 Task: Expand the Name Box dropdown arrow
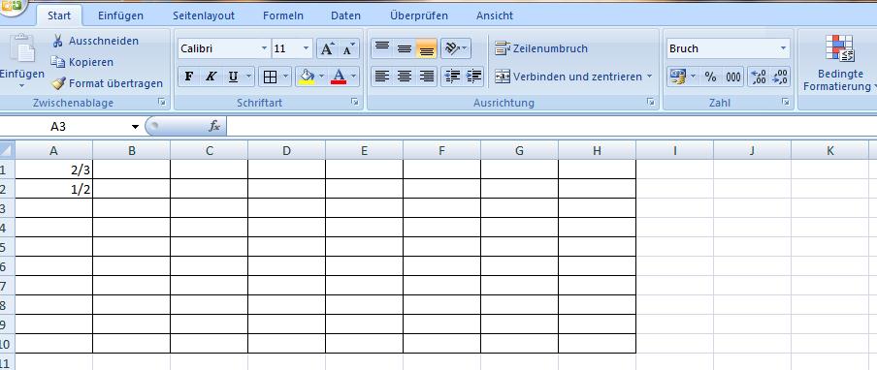[x=135, y=127]
